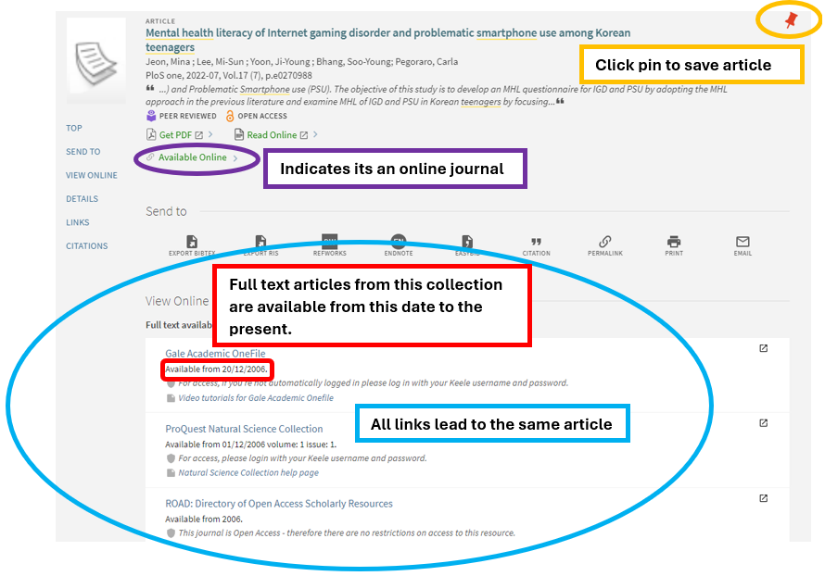
Task: Click the external link icon beside Get PDF
Action: tap(199, 135)
